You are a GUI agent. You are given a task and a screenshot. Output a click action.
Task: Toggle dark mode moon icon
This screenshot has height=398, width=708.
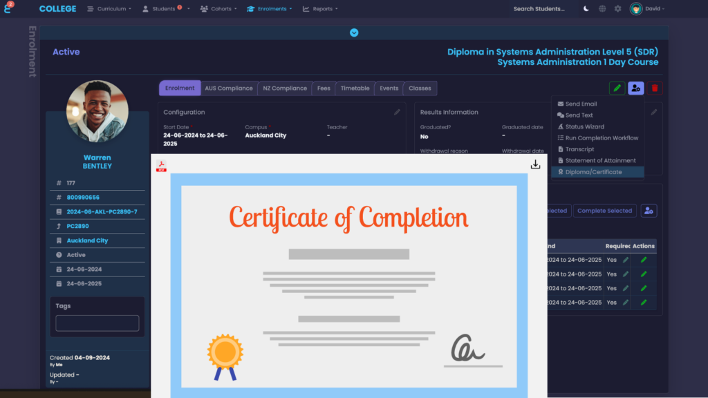click(x=586, y=9)
